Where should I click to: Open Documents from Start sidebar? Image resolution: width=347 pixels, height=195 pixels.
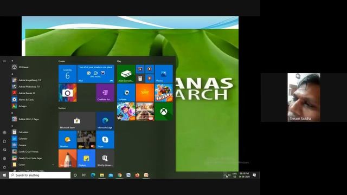pos(4,141)
